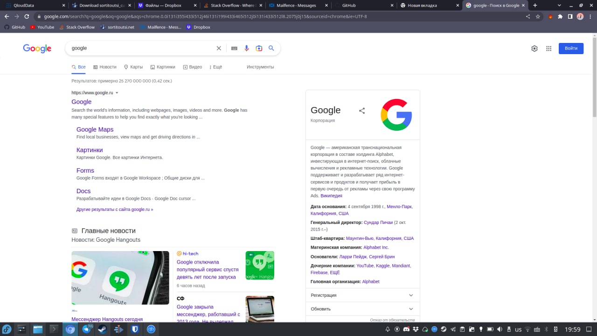Screen dimensions: 597x336
Task: Go back with the browser back arrow
Action: click(7, 16)
